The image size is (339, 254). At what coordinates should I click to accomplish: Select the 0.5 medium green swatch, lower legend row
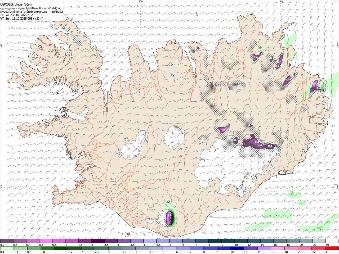pos(34,248)
